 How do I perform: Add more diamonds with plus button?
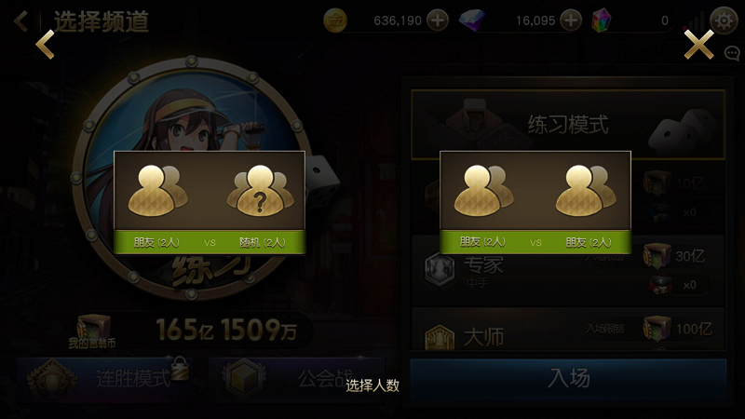click(571, 20)
